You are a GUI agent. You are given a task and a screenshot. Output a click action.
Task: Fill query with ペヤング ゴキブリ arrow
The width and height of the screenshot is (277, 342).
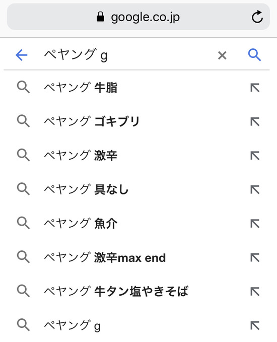tap(255, 122)
